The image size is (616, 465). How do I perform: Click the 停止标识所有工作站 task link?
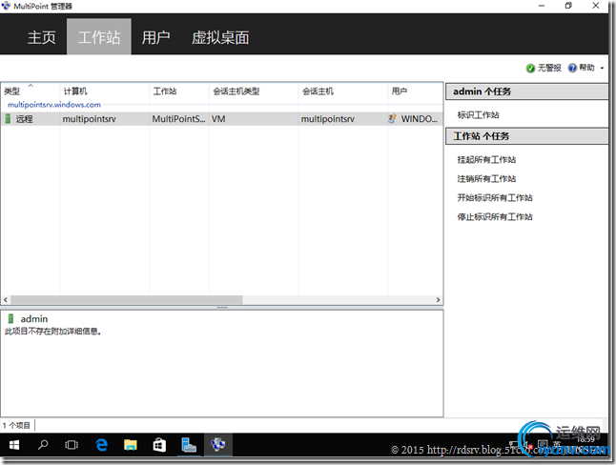[495, 217]
